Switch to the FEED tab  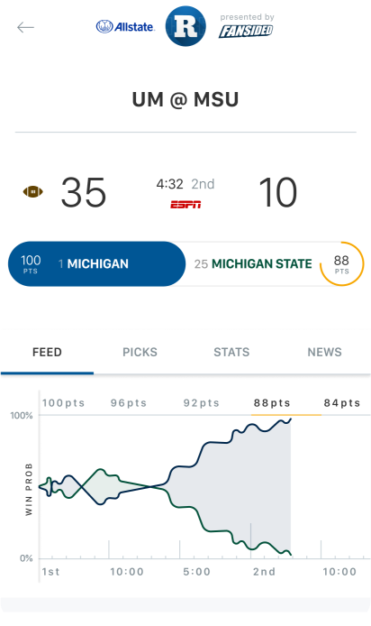click(x=47, y=352)
